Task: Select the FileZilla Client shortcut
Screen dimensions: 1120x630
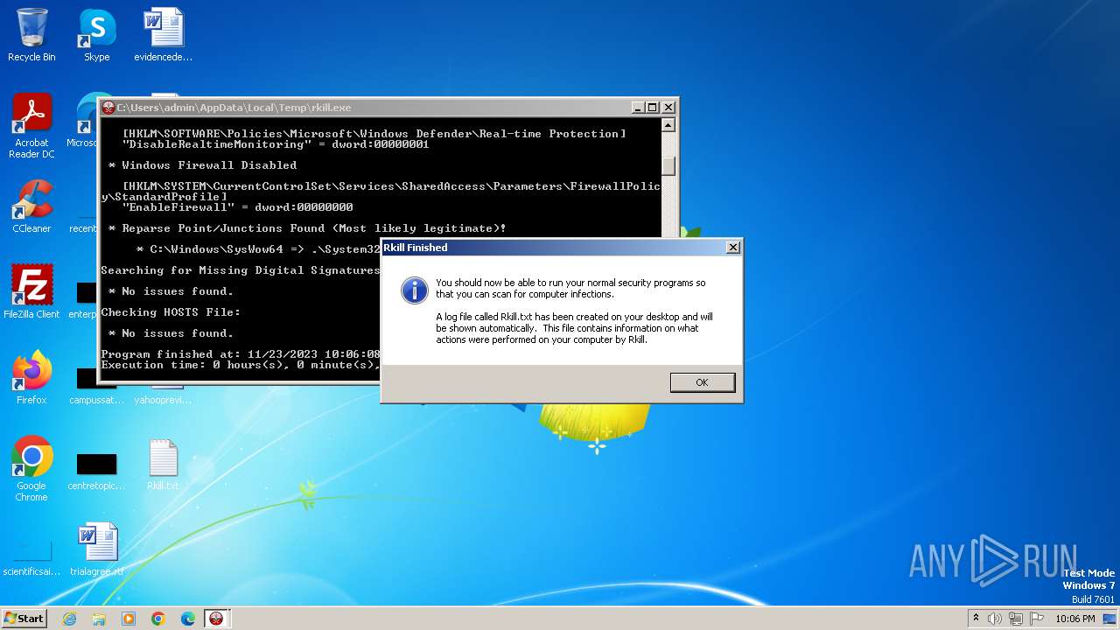Action: [31, 292]
